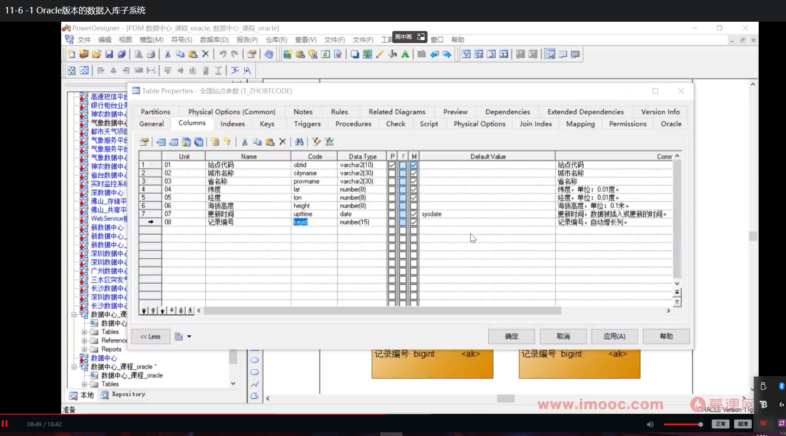This screenshot has width=786, height=436.
Task: Switch to the Keys tab
Action: click(267, 124)
